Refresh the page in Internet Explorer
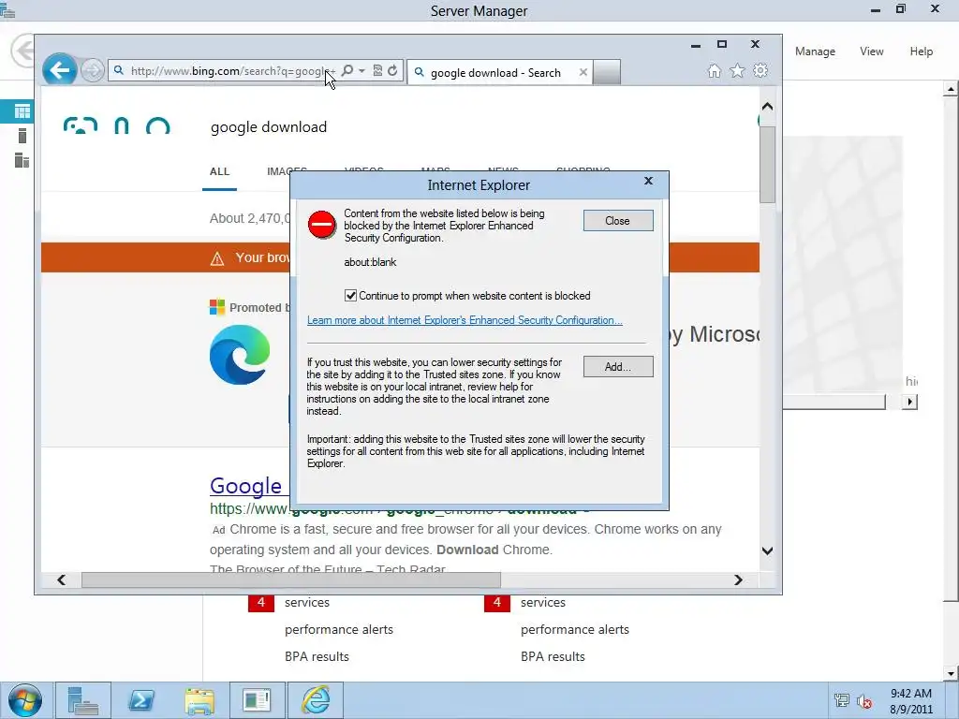959x719 pixels. (392, 71)
